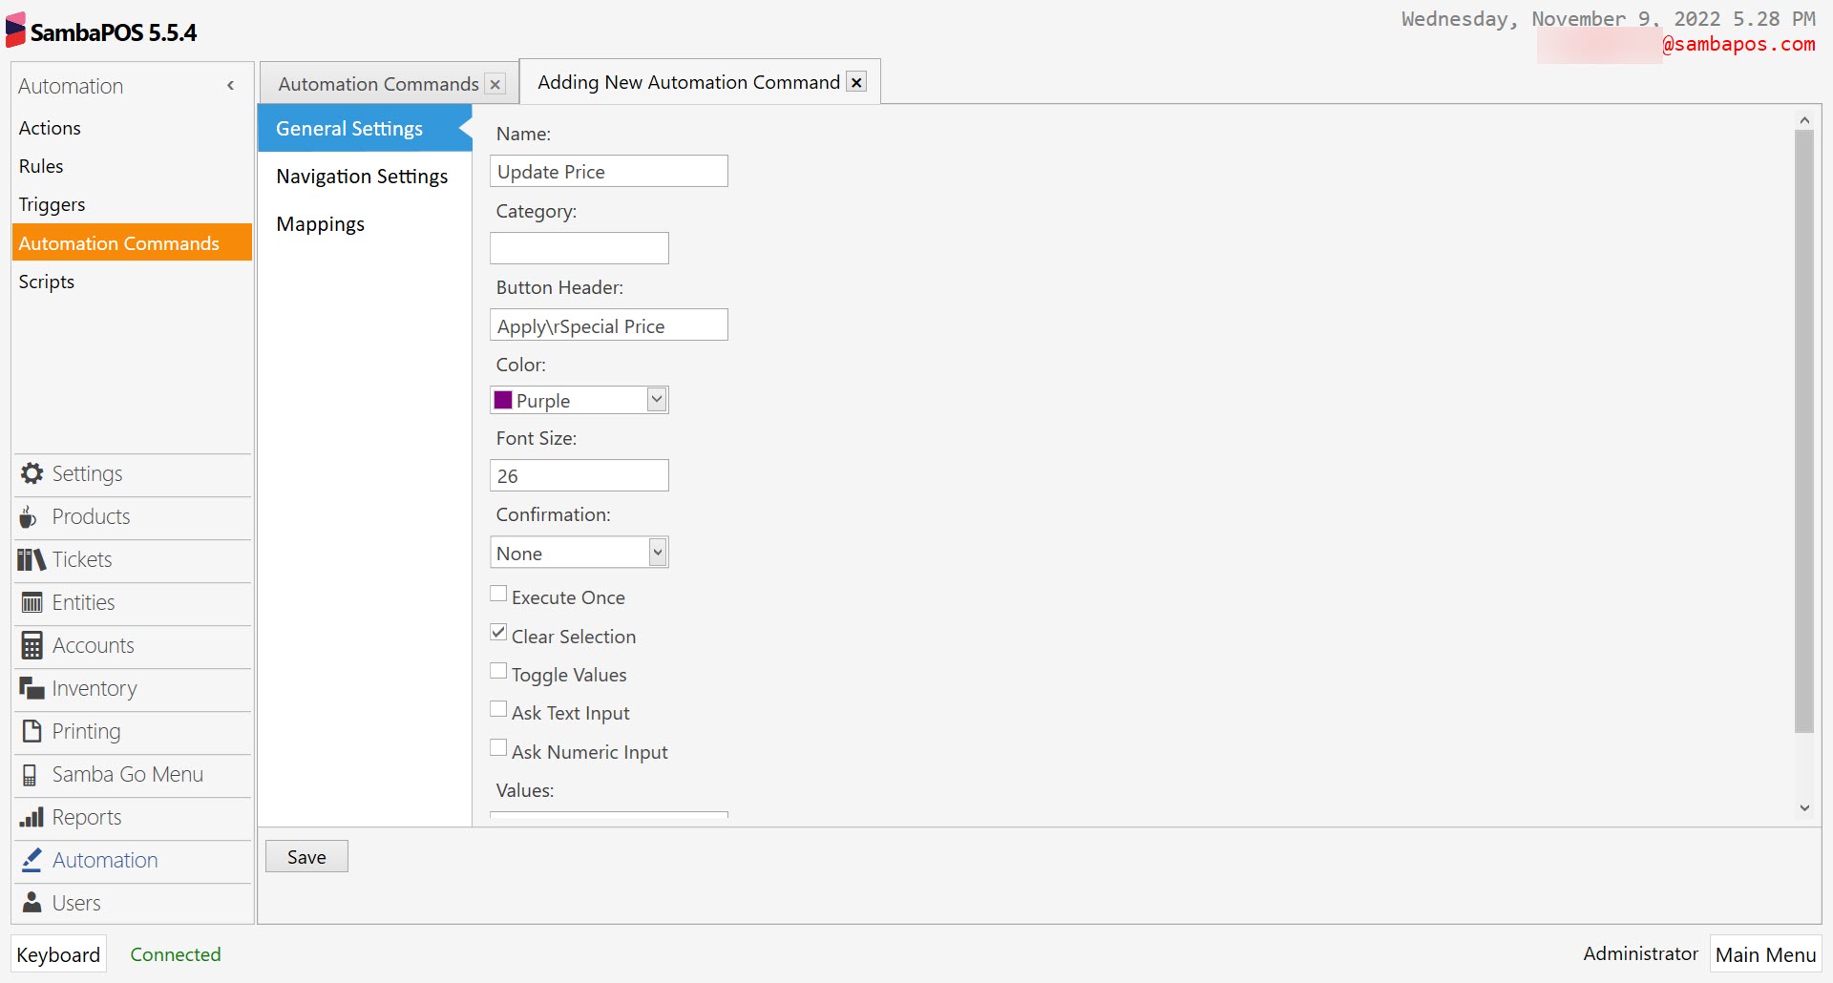Switch to the Automation Commands tab
Image resolution: width=1833 pixels, height=983 pixels.
376,83
